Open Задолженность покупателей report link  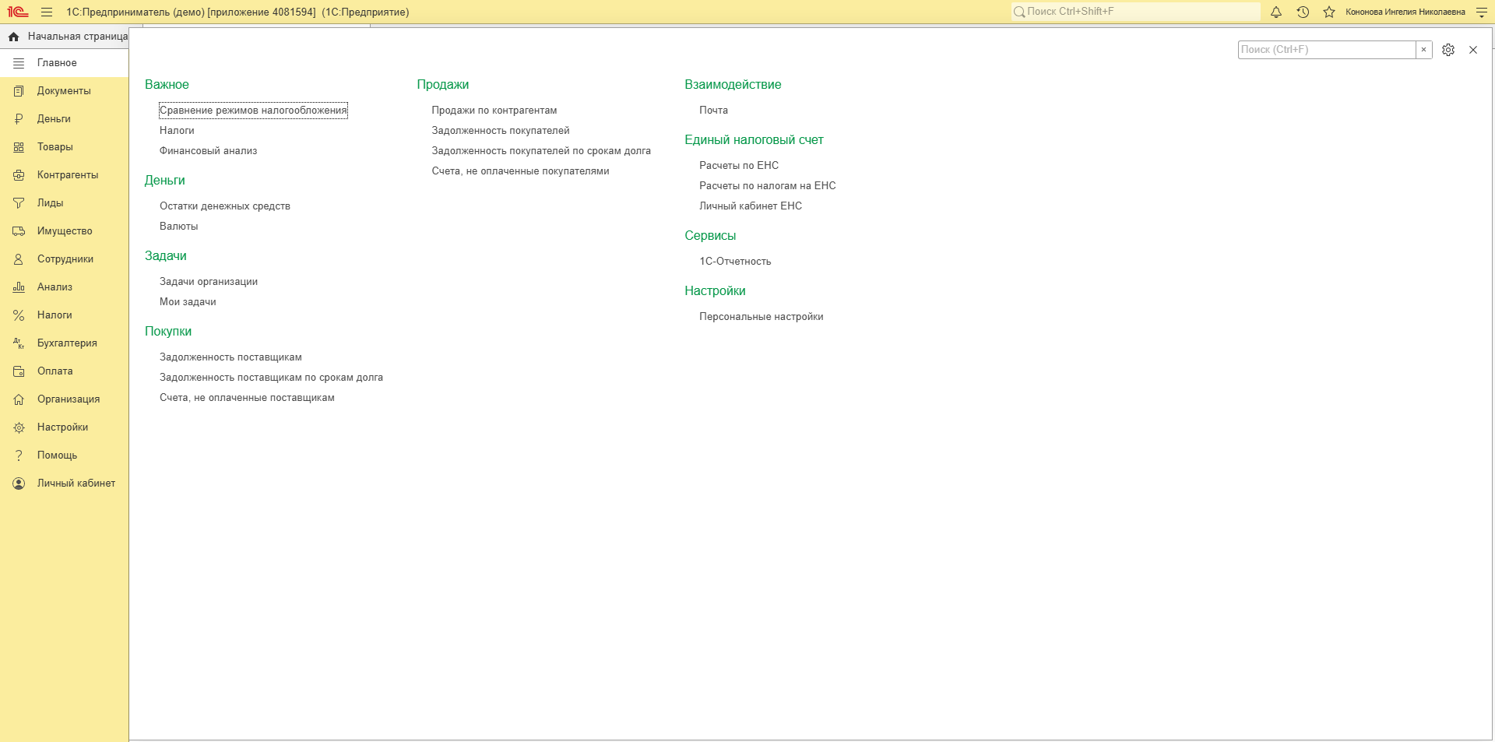pos(501,131)
